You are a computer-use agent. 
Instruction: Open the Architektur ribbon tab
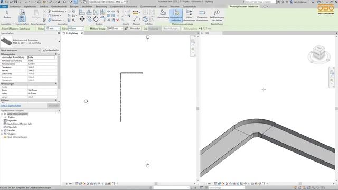point(15,7)
